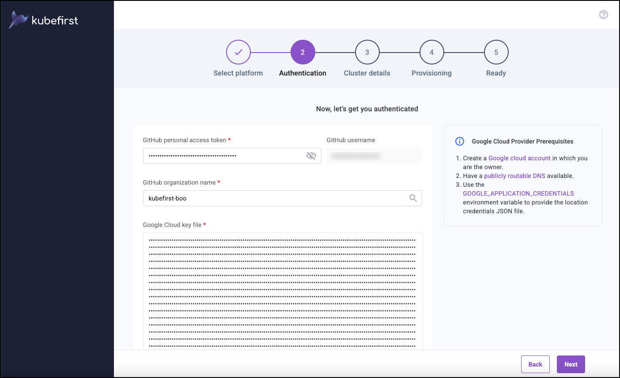
Task: Click the 'GitHub organization name' label
Action: pos(179,182)
